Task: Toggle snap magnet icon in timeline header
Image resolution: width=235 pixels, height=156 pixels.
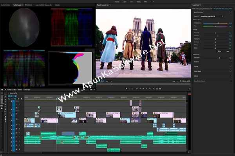Action: pos(12,99)
